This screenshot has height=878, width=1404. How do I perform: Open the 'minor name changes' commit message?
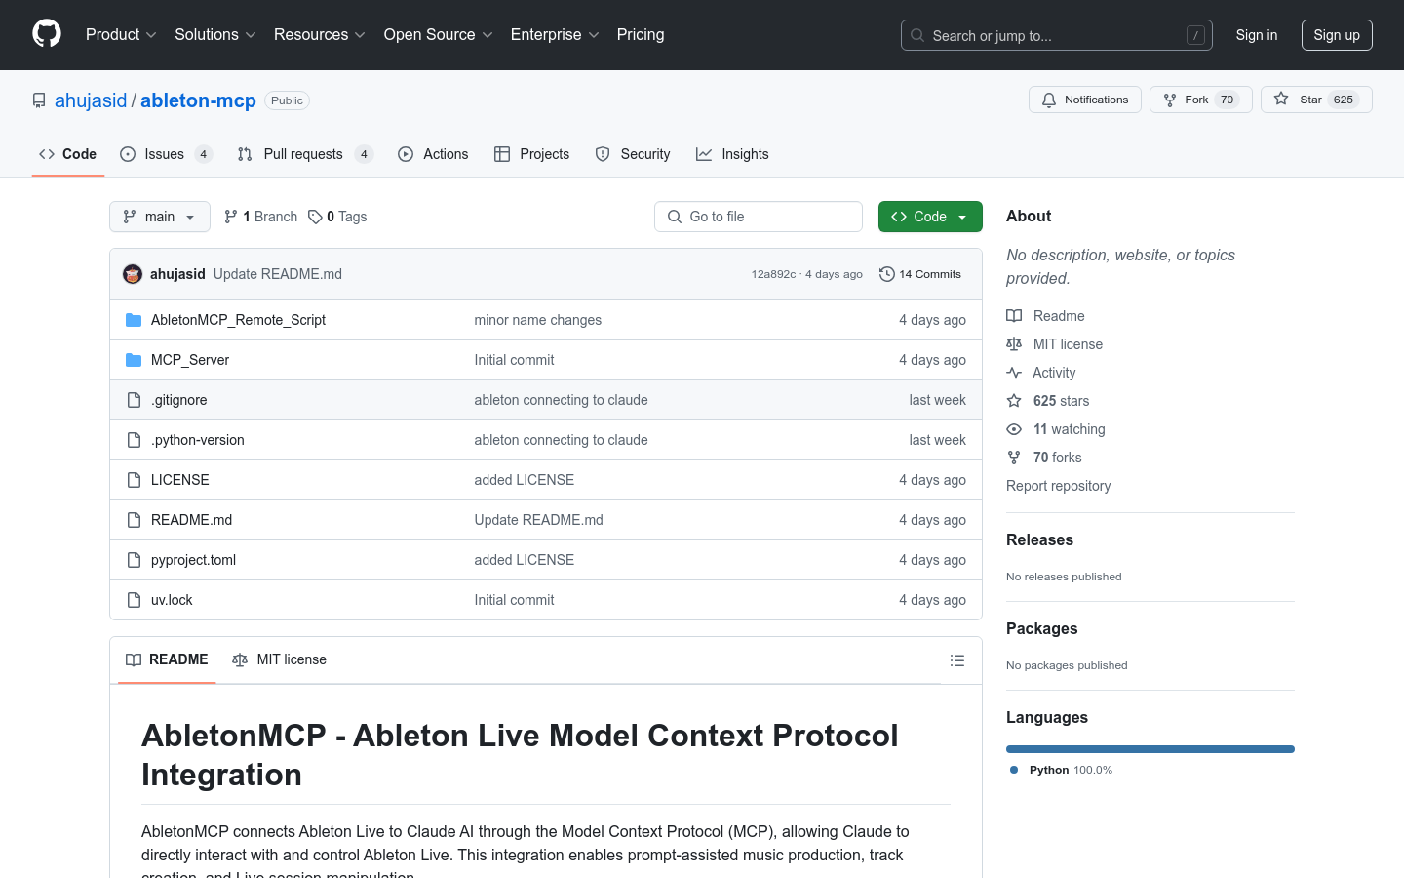point(538,320)
